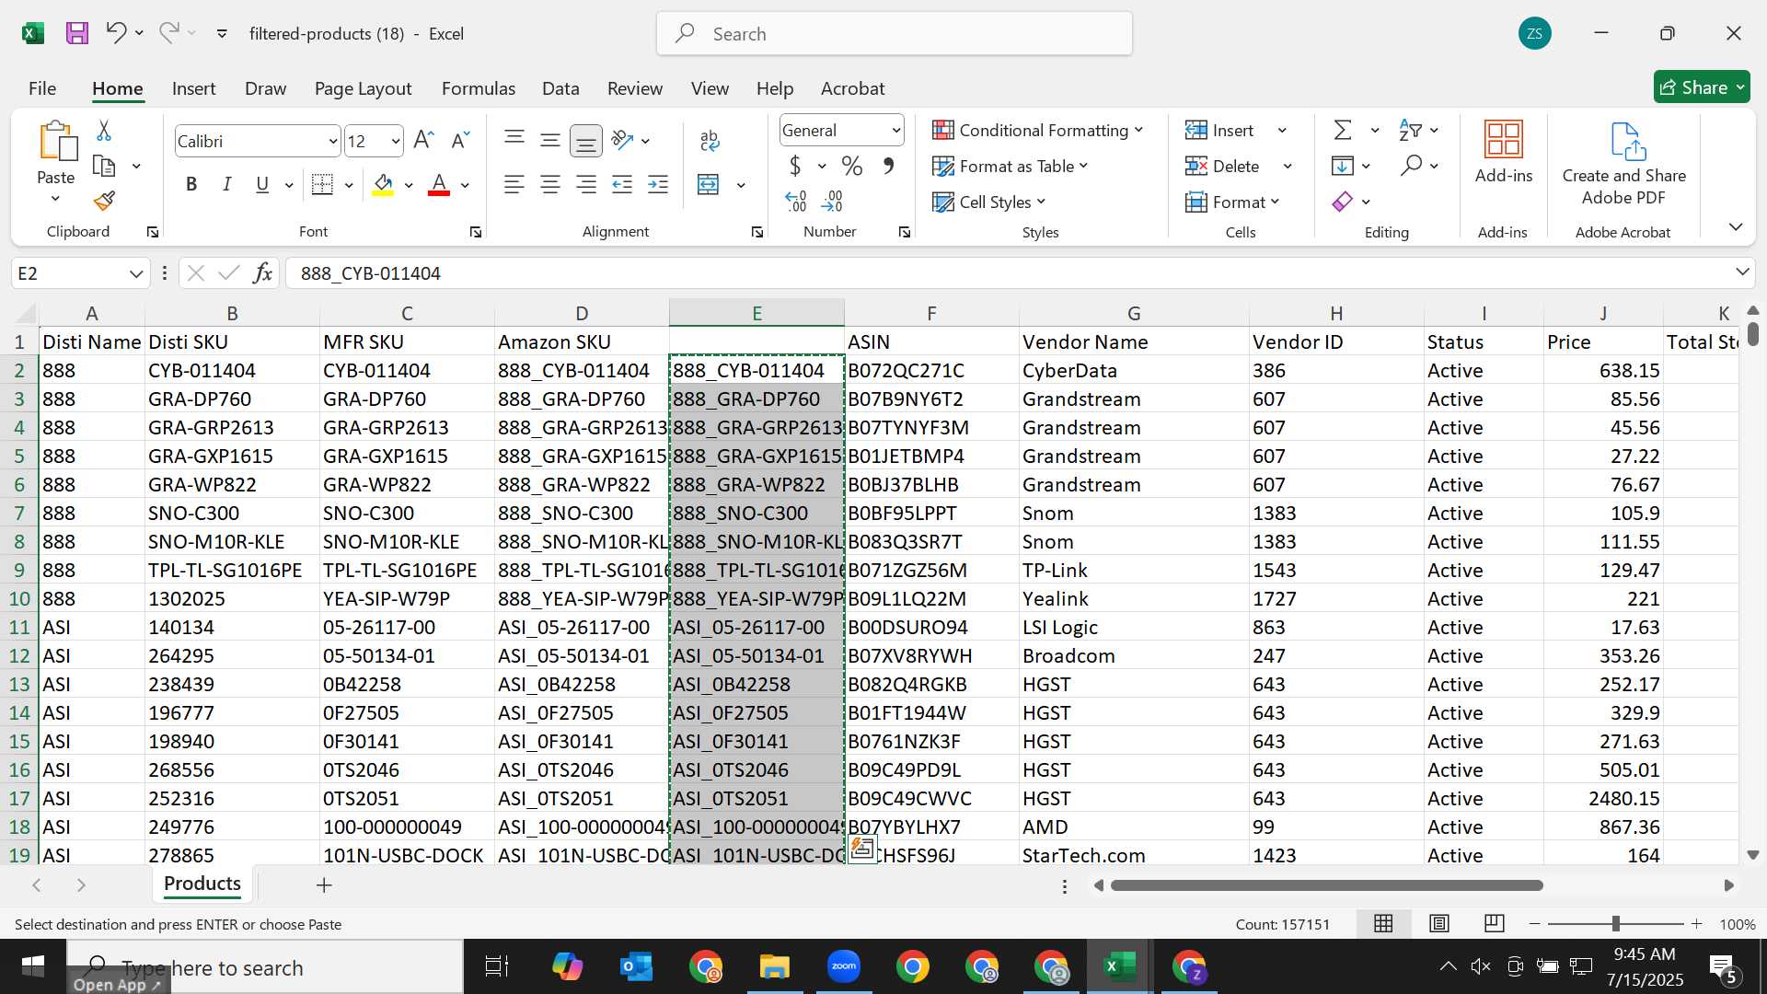Click the Fill down icon

point(1343,167)
